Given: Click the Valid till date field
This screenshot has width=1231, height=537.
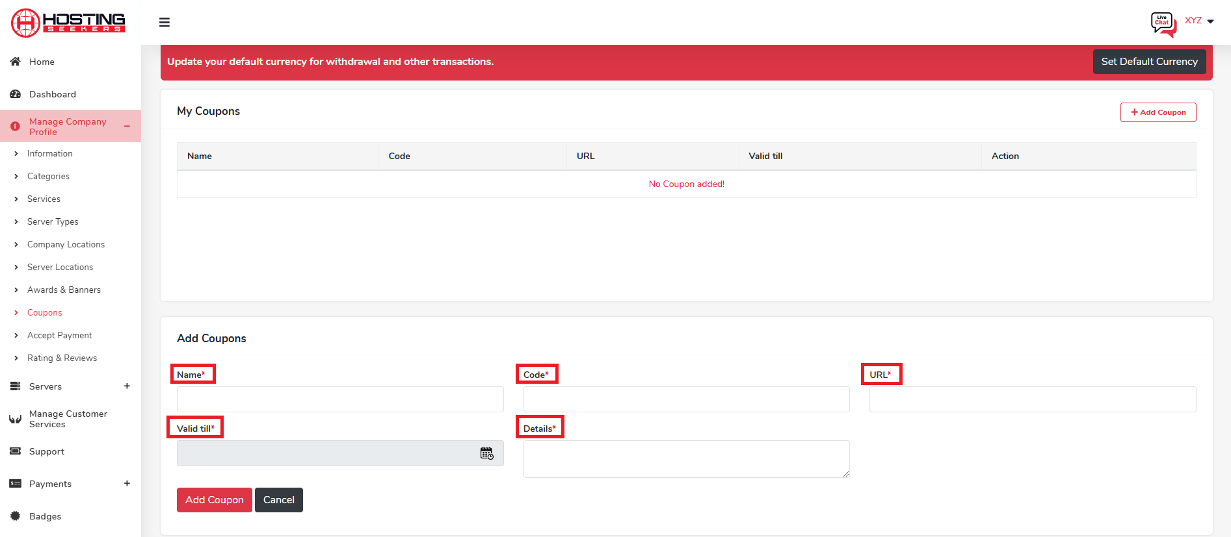Looking at the screenshot, I should (x=340, y=453).
